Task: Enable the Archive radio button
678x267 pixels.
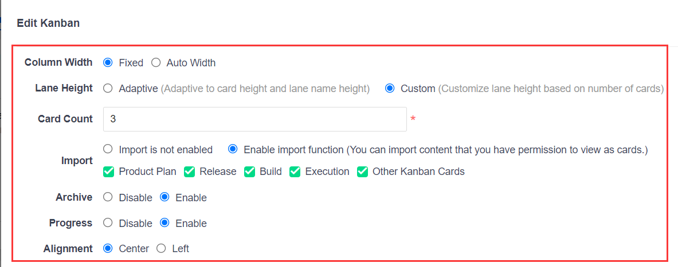Action: click(164, 197)
